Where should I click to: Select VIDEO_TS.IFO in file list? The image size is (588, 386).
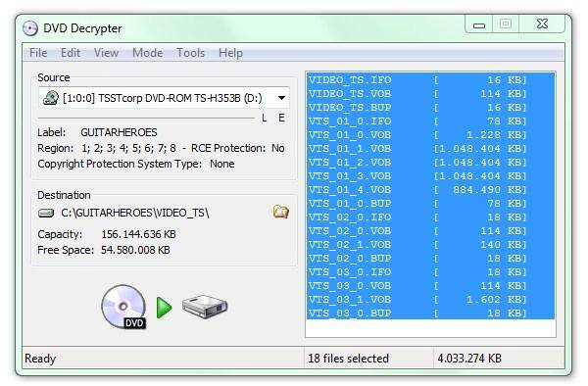pos(430,79)
